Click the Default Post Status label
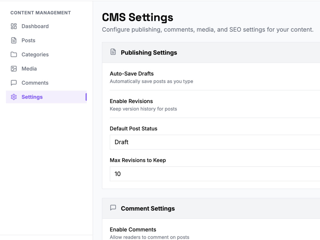The height and width of the screenshot is (240, 320). [x=133, y=129]
